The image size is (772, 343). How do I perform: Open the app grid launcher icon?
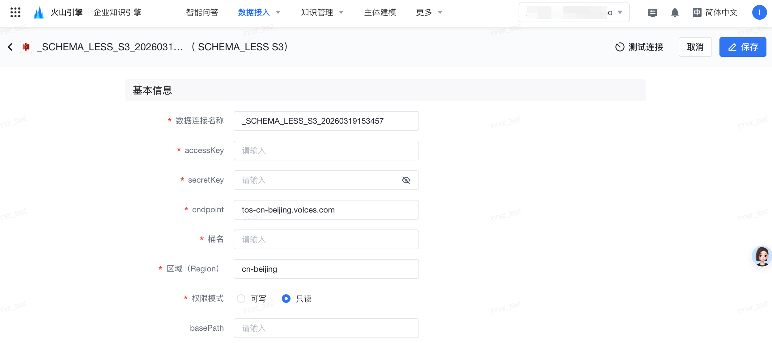[x=15, y=12]
